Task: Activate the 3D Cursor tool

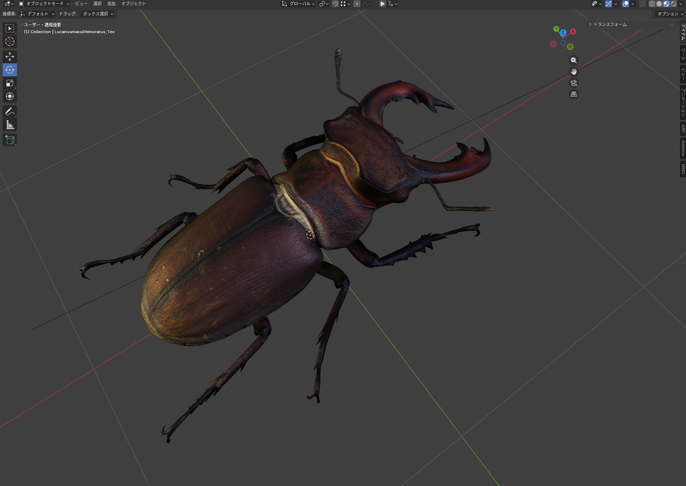Action: click(x=9, y=42)
